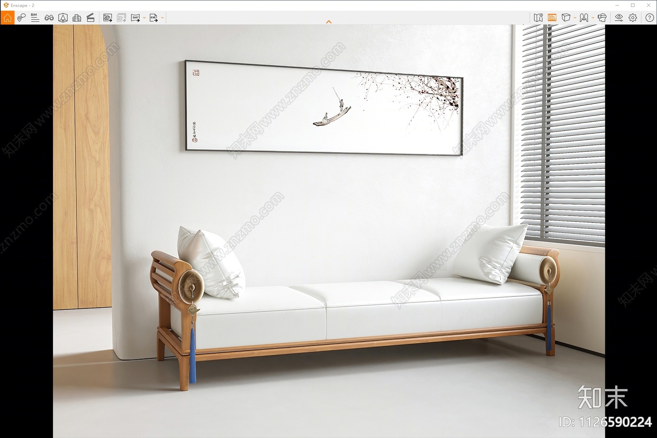Open the Help question mark icon

[650, 18]
